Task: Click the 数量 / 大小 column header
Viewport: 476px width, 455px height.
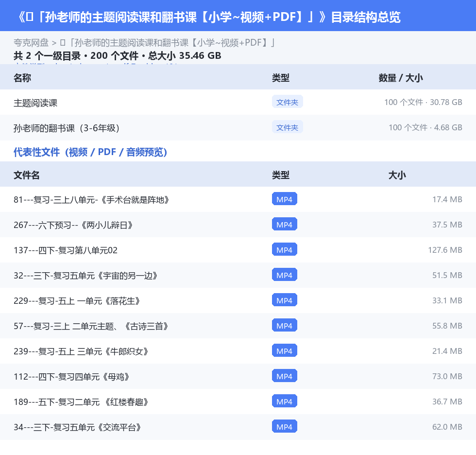Action: coord(401,78)
